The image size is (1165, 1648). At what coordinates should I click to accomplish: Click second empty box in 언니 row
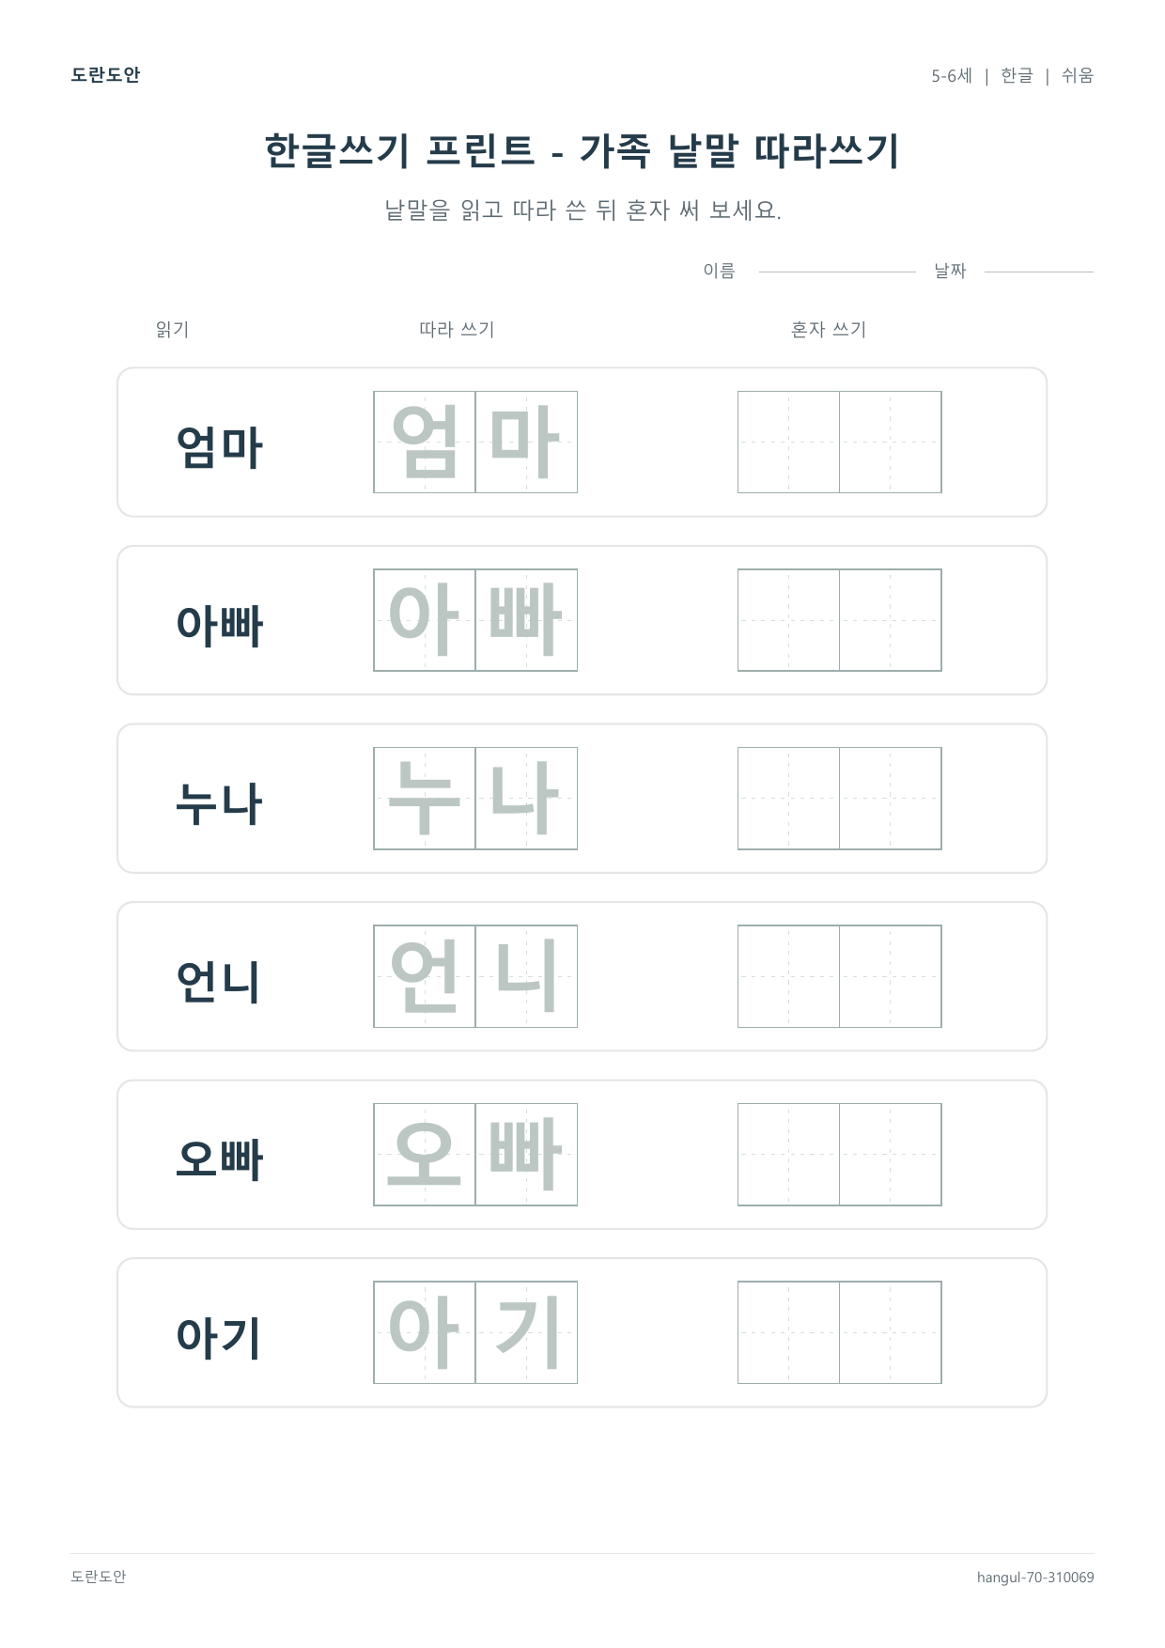(x=891, y=976)
